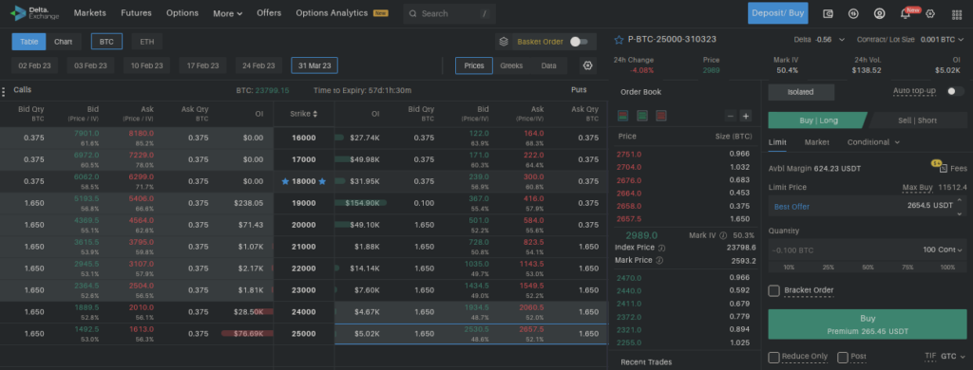Click the Deposit/ Buy button

pos(777,13)
